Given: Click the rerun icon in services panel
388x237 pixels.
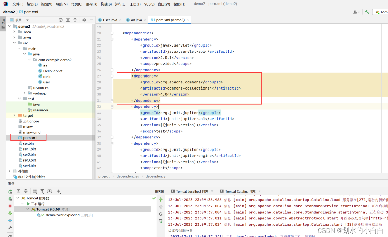Looking at the screenshot, I should pyautogui.click(x=10, y=192).
